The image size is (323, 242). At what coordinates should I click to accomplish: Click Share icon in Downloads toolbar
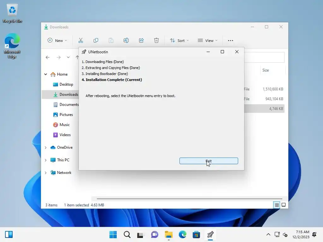tap(141, 41)
